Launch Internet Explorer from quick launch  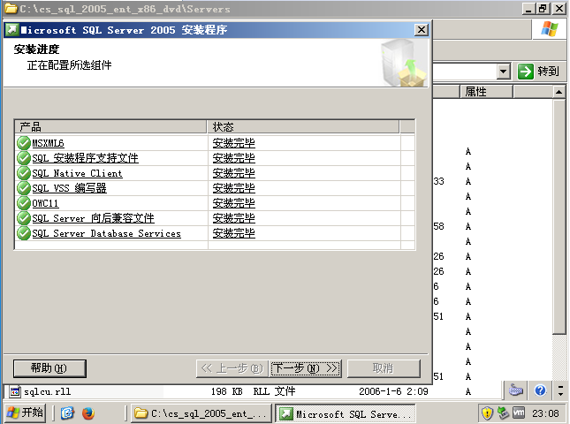click(68, 413)
